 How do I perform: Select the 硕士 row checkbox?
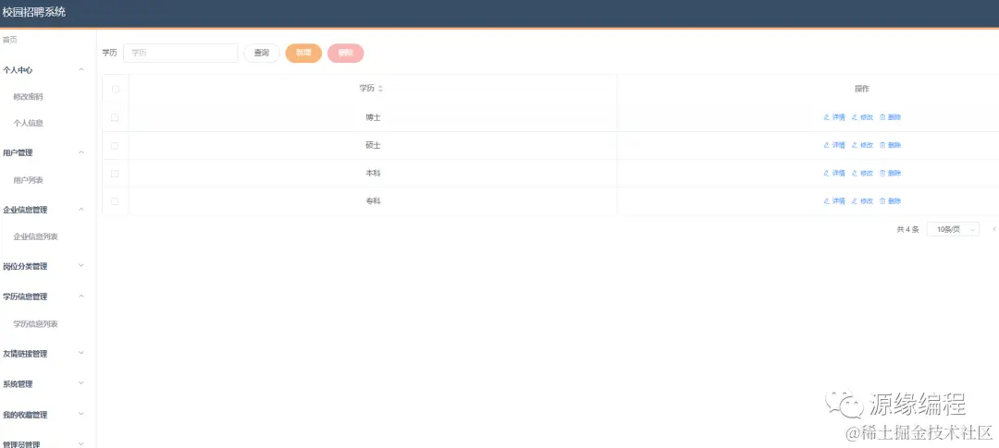pyautogui.click(x=116, y=145)
